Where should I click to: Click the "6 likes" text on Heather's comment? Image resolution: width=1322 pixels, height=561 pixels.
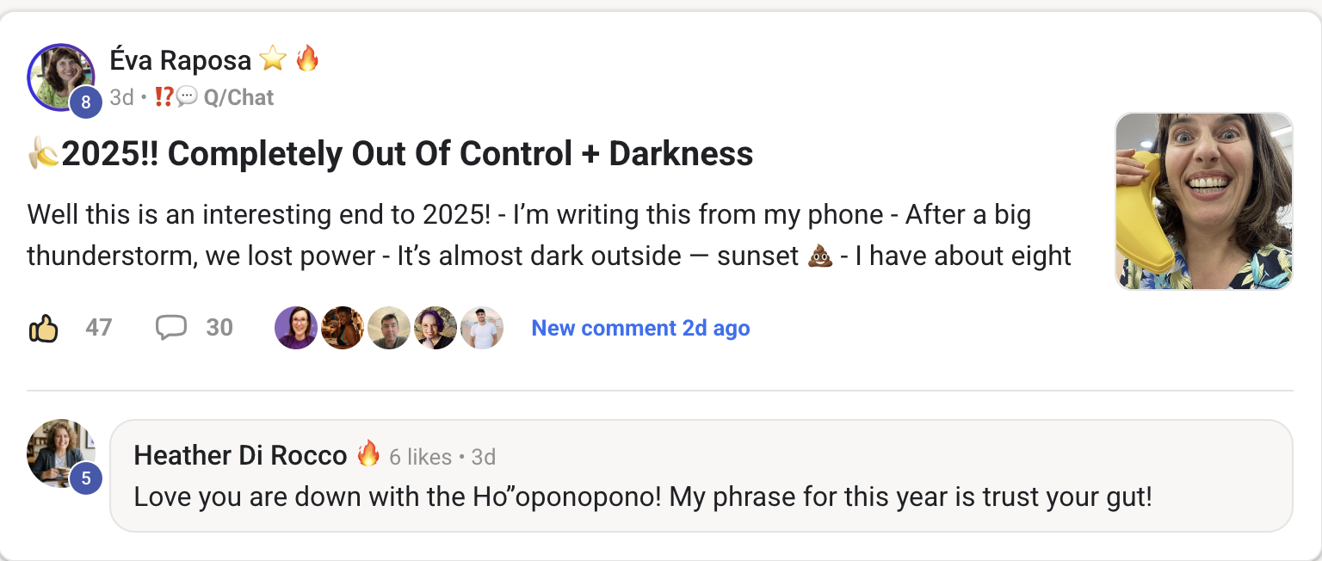click(420, 457)
